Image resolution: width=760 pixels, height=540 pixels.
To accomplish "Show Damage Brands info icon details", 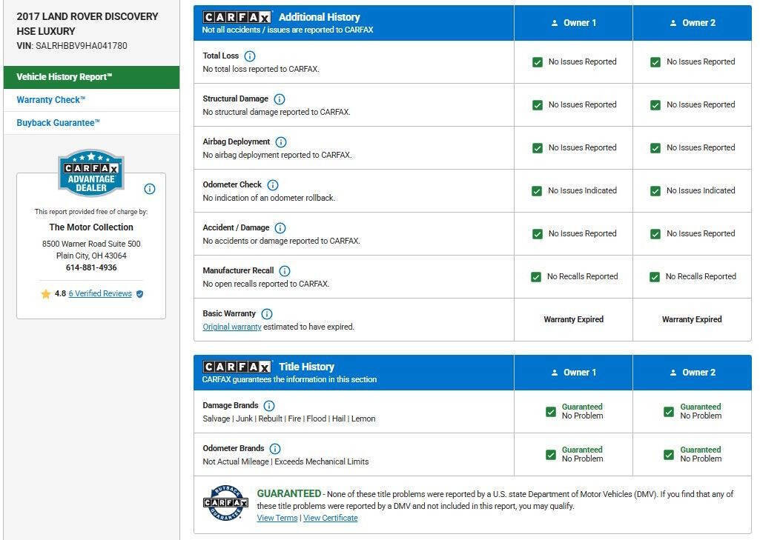I will [269, 406].
